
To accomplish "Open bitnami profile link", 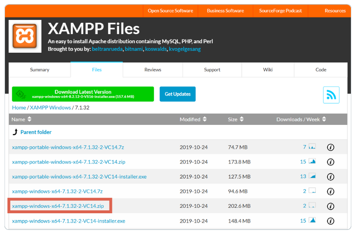I will [134, 49].
